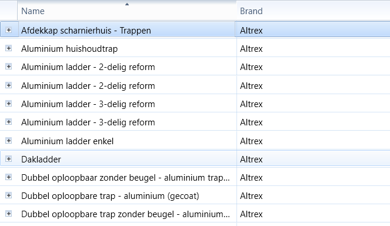This screenshot has height=226, width=390.
Task: Click Altrex brand cell of Aluminium huishoudtrap
Action: pos(313,48)
